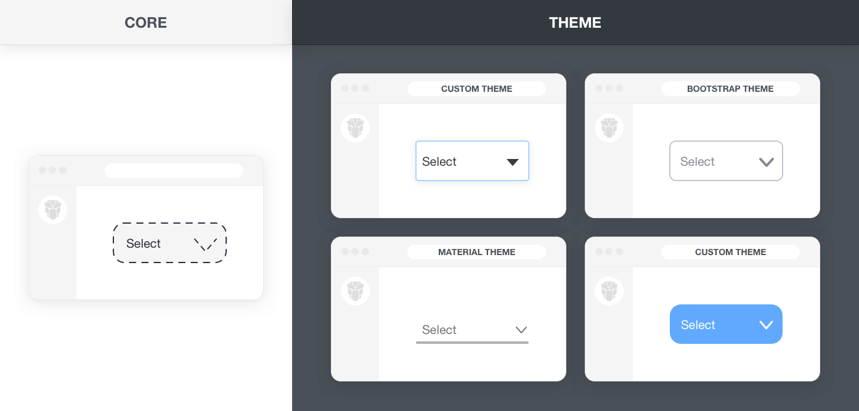The width and height of the screenshot is (859, 411).
Task: Click the avatar logo in the Bootstrap Theme card
Action: [609, 128]
